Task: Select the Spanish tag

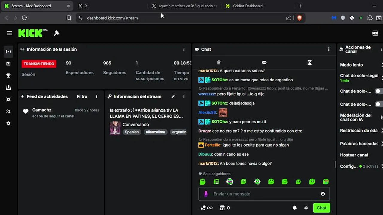Action: pyautogui.click(x=132, y=132)
